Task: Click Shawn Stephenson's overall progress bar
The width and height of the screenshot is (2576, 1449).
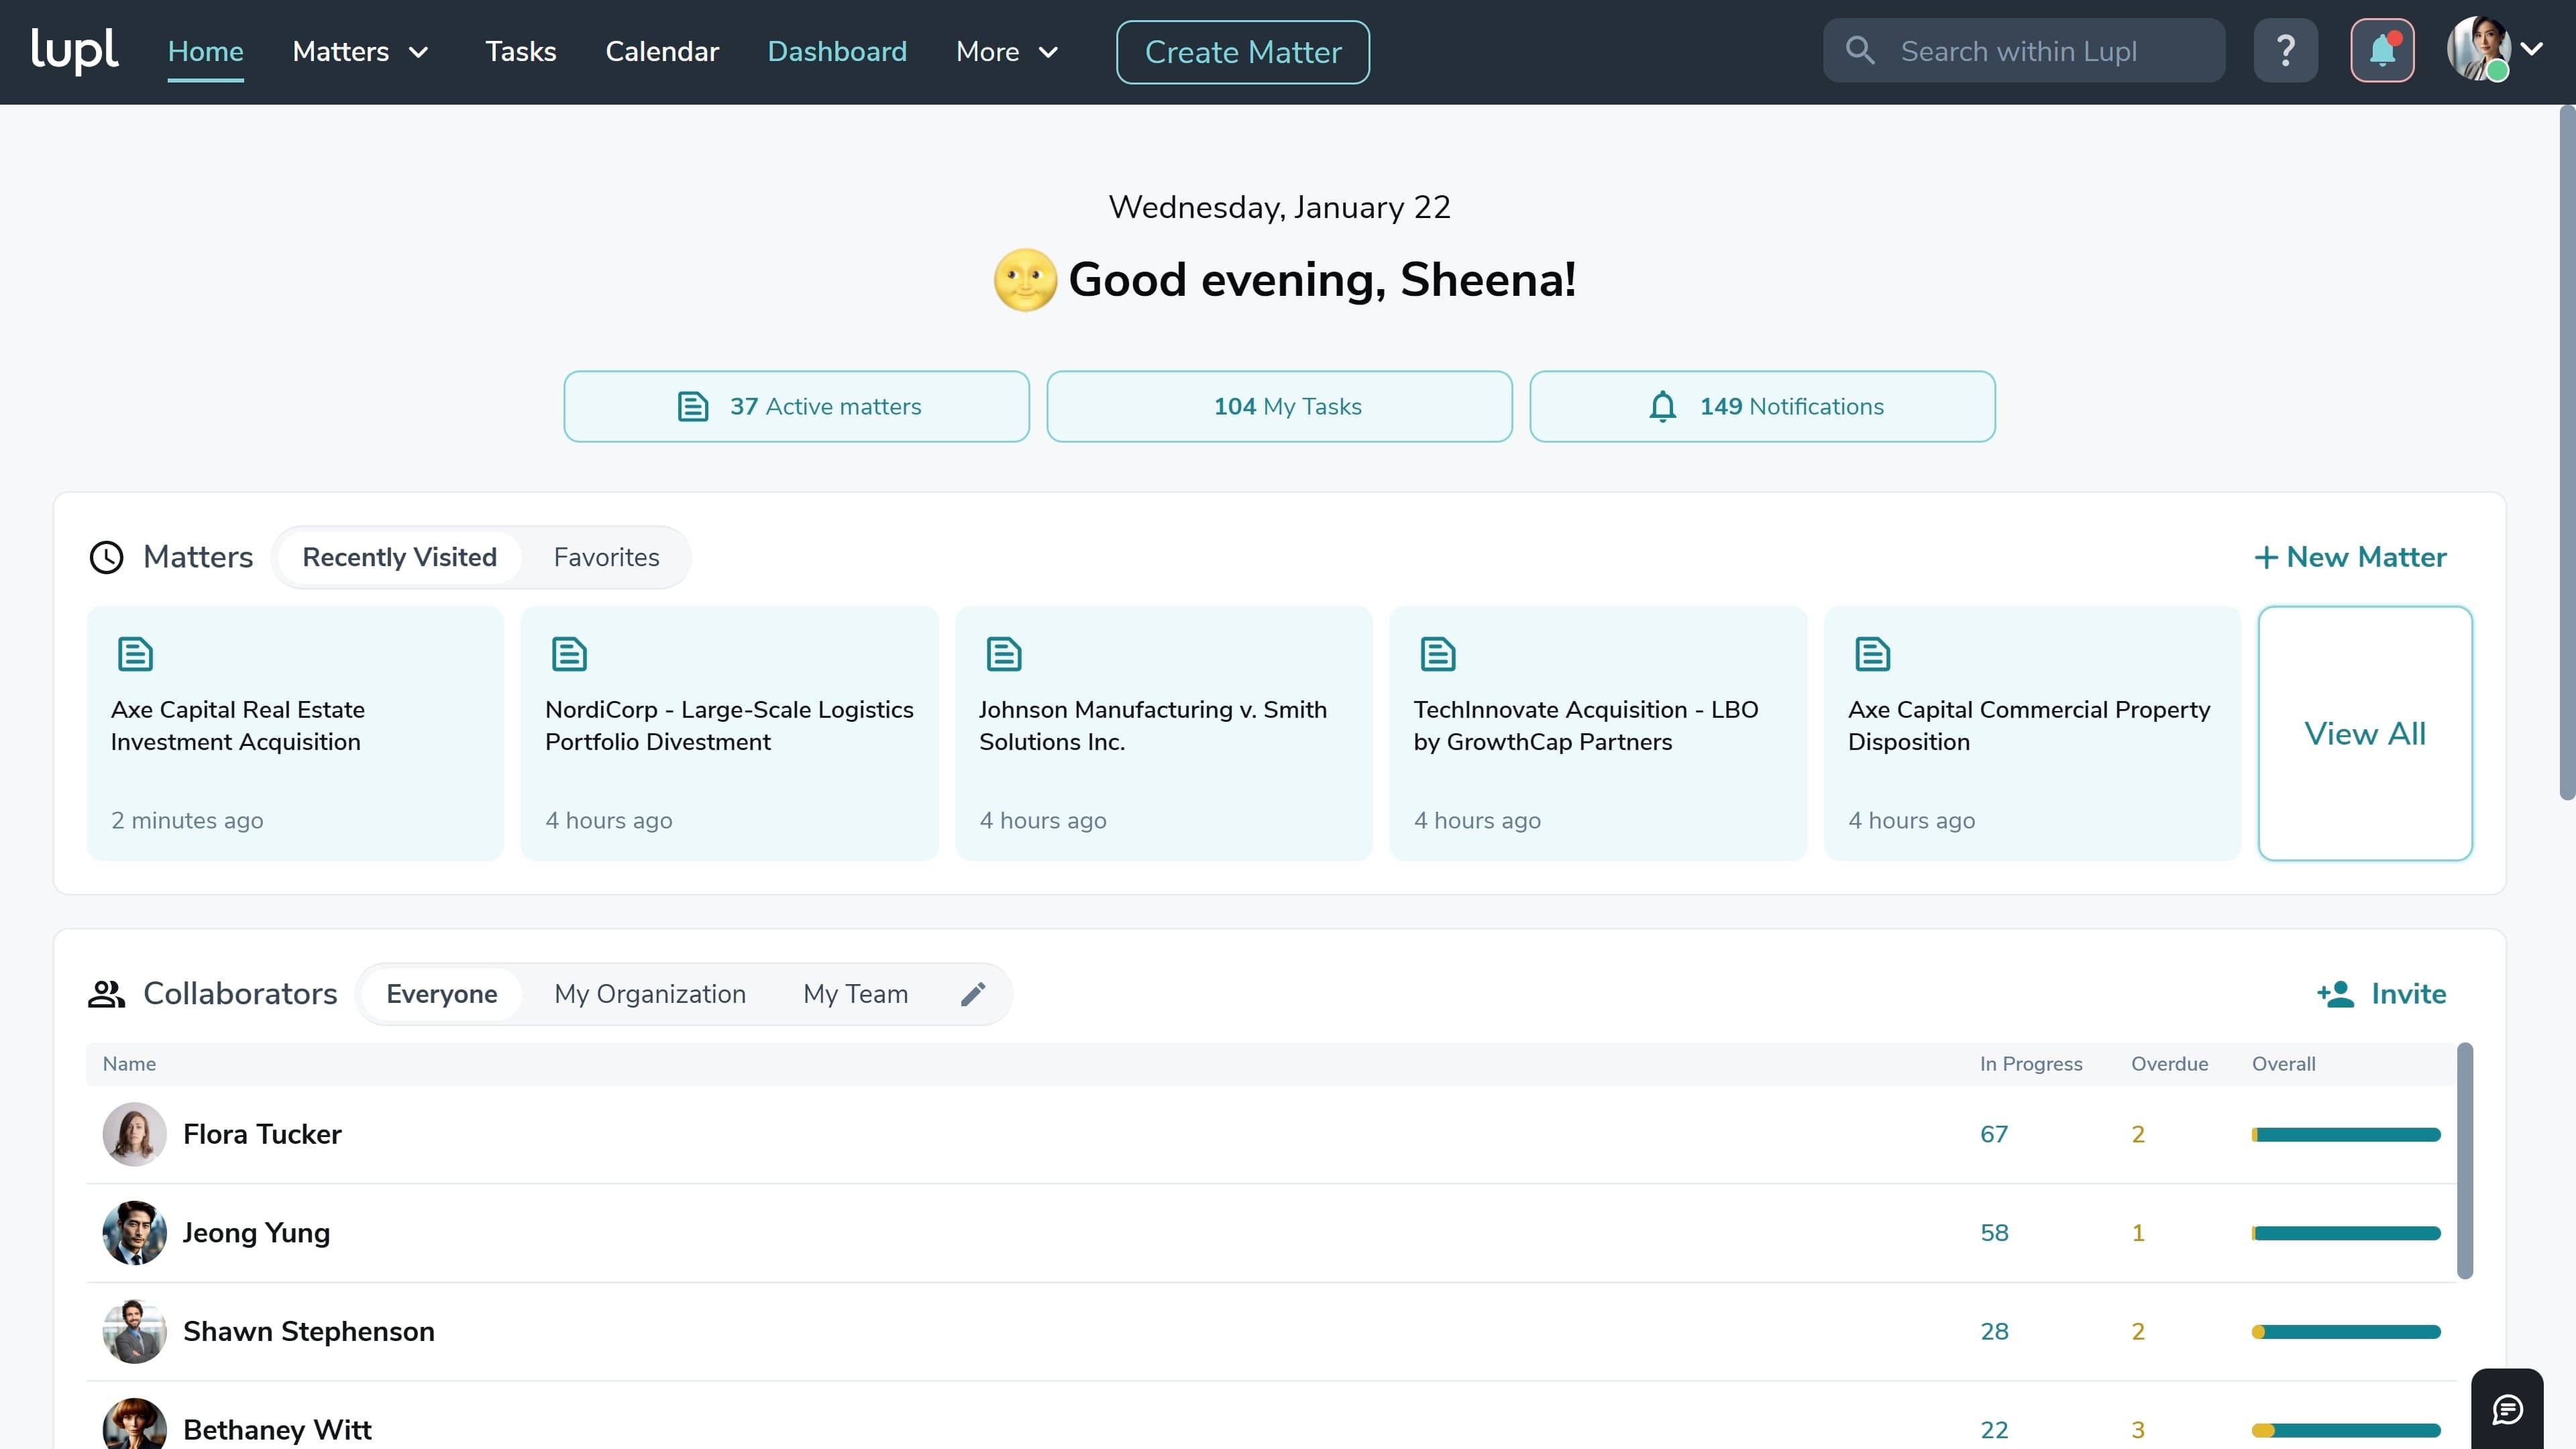Action: (x=2346, y=1331)
